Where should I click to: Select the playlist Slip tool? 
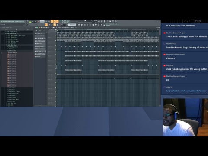click(47, 27)
